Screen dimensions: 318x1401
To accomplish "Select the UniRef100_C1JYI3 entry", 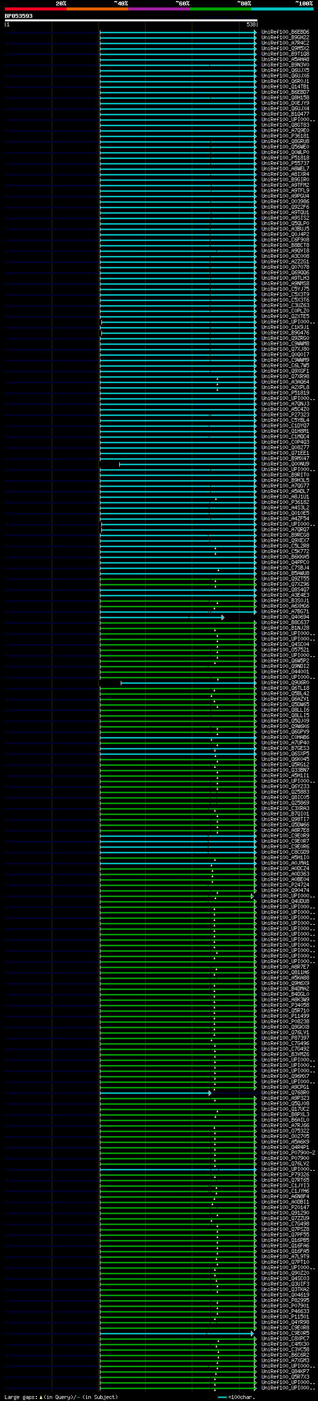I will coord(285,1186).
